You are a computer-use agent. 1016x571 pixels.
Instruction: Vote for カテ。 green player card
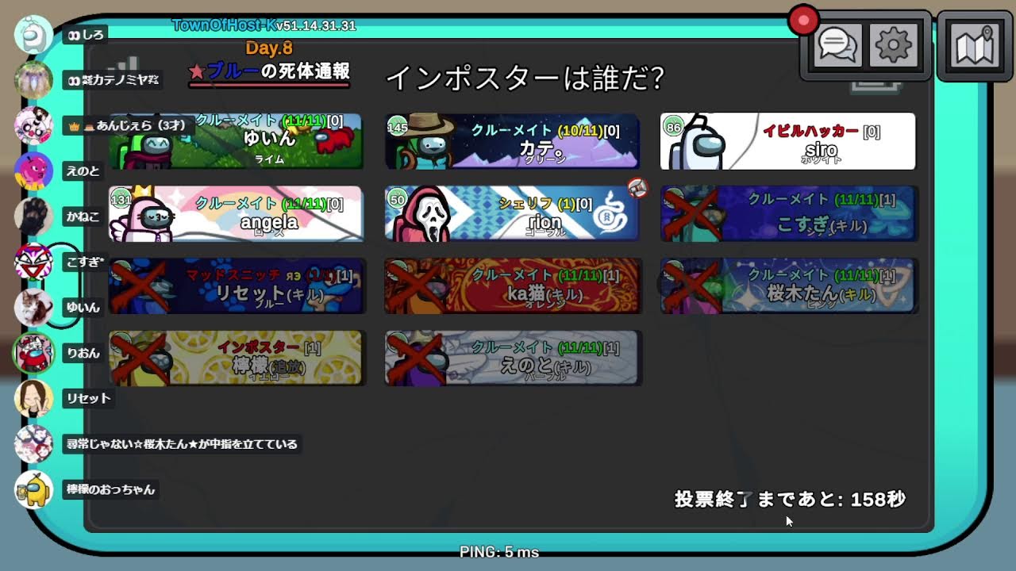(x=512, y=141)
